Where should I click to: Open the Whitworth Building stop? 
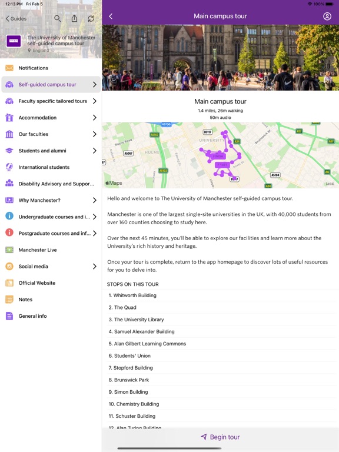(x=221, y=295)
